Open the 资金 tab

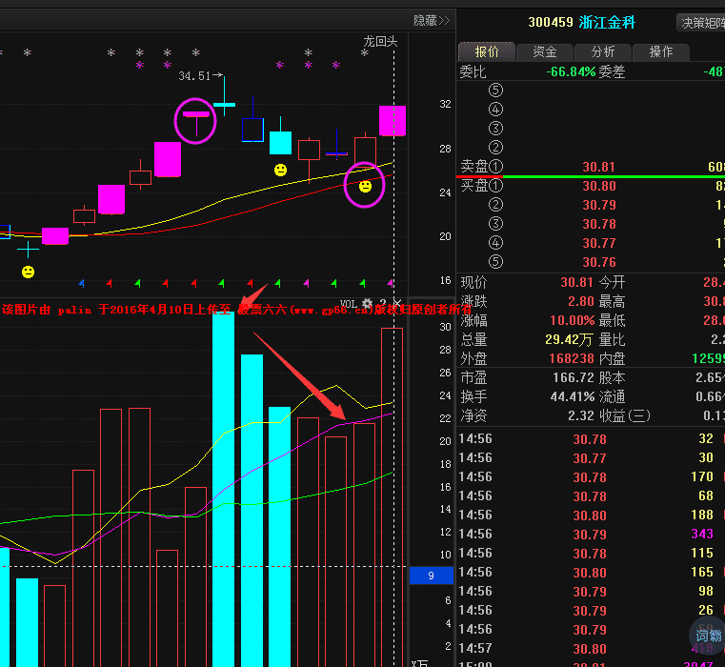pos(544,51)
